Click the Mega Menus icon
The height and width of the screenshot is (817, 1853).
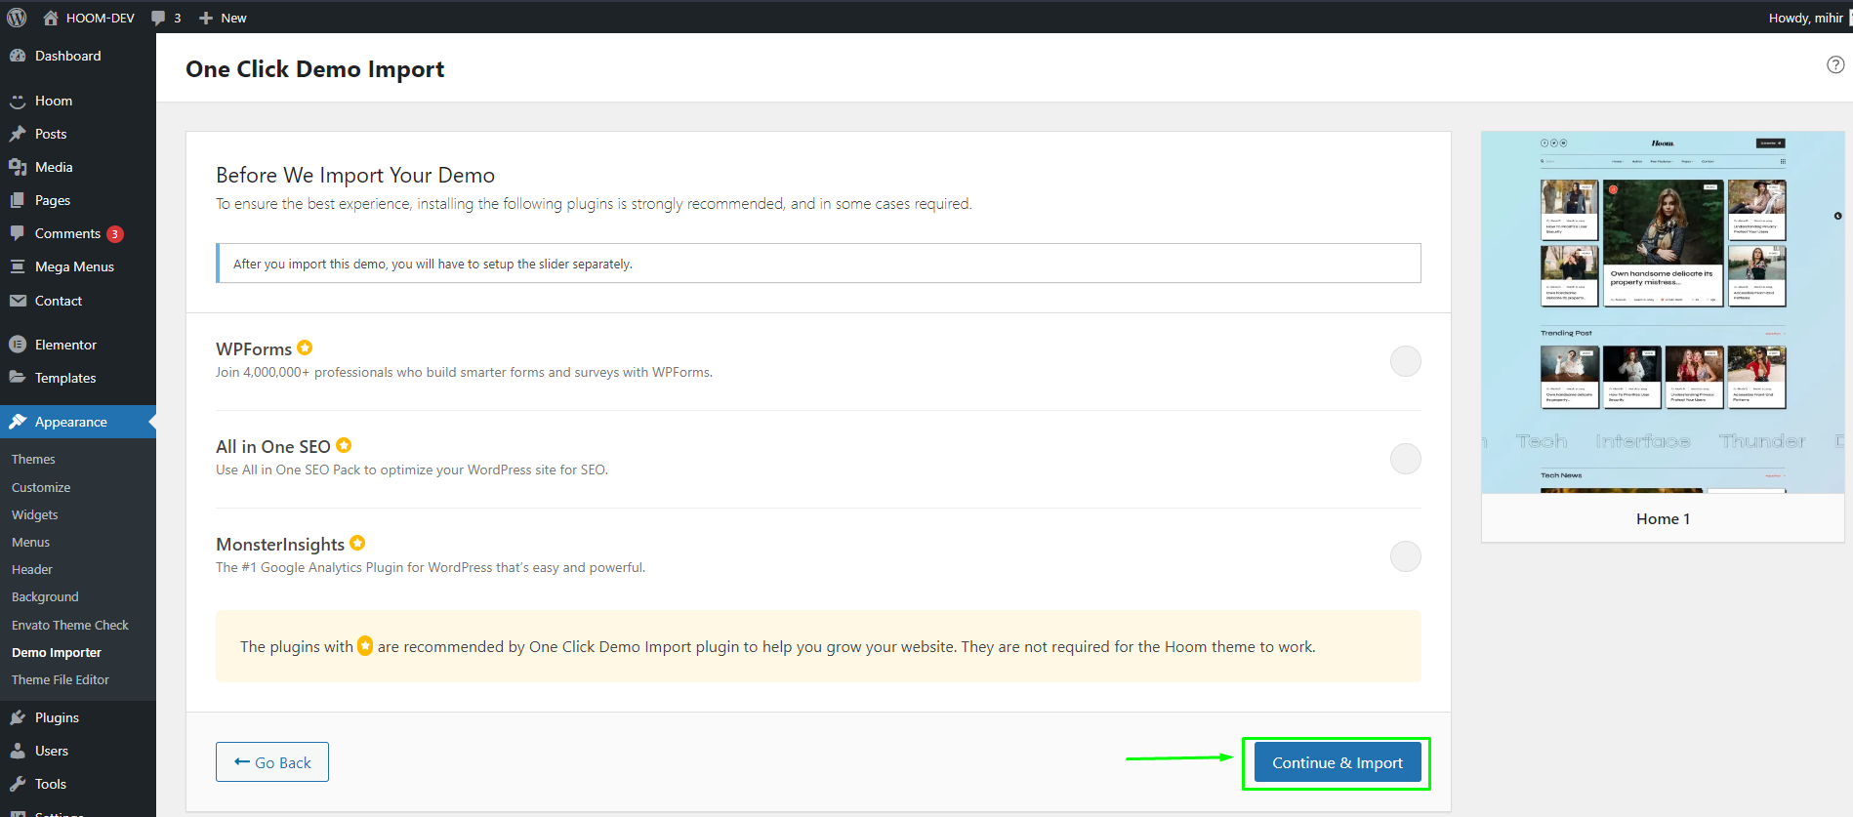pyautogui.click(x=18, y=266)
